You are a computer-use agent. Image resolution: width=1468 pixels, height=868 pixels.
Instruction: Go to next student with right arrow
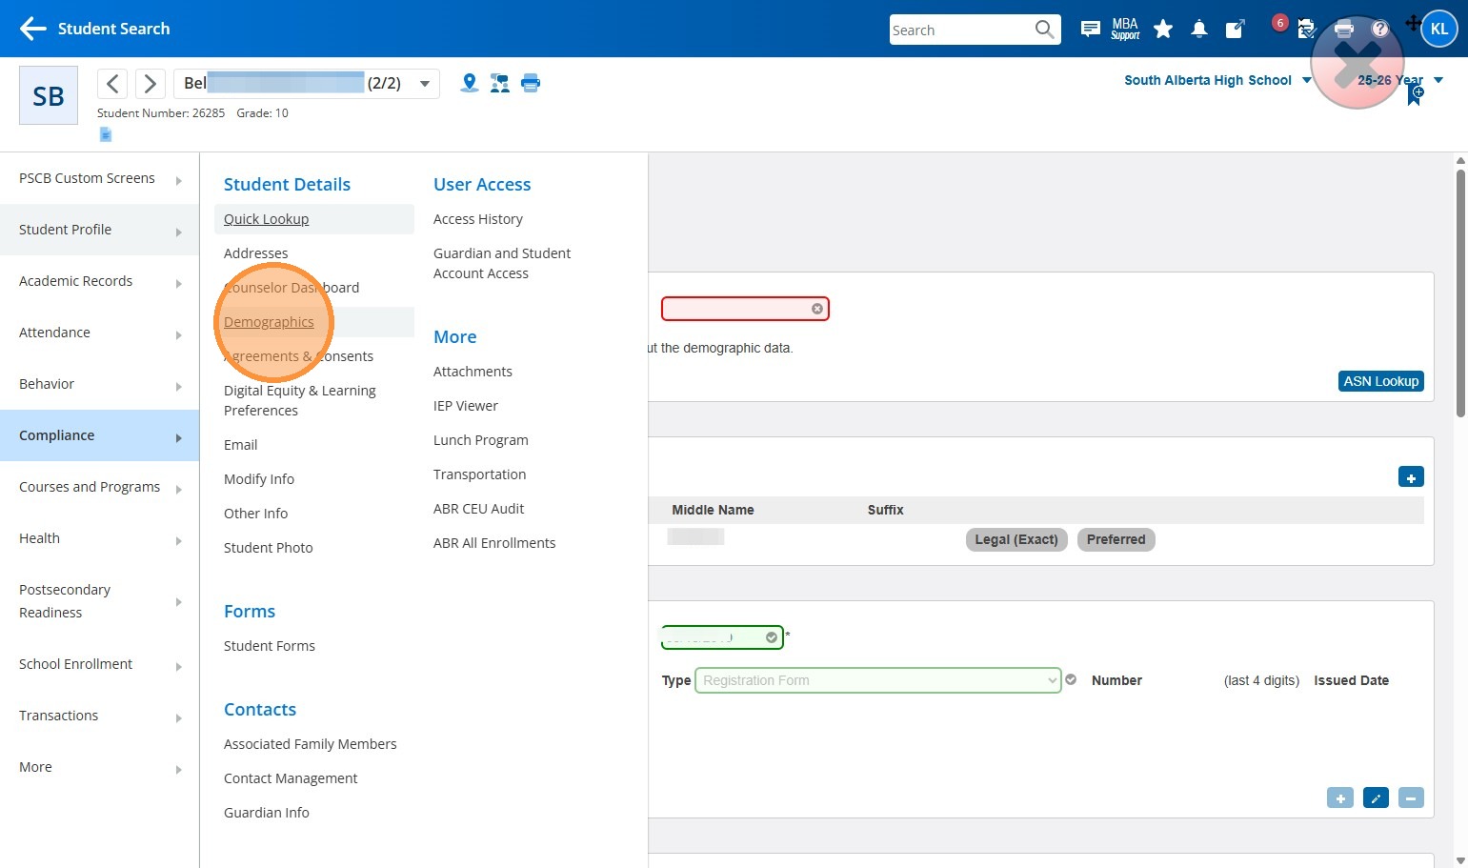tap(150, 84)
